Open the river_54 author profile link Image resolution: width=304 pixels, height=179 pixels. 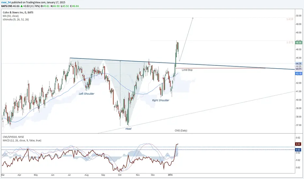(6, 3)
